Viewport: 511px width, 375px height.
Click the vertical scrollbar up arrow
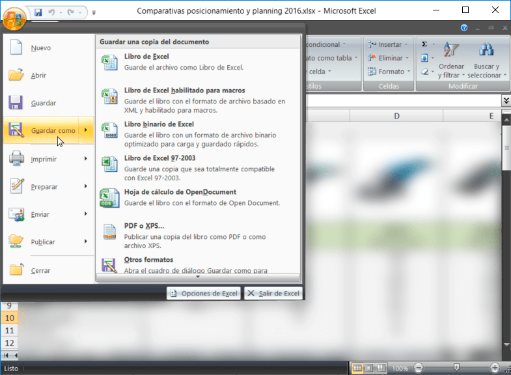506,120
